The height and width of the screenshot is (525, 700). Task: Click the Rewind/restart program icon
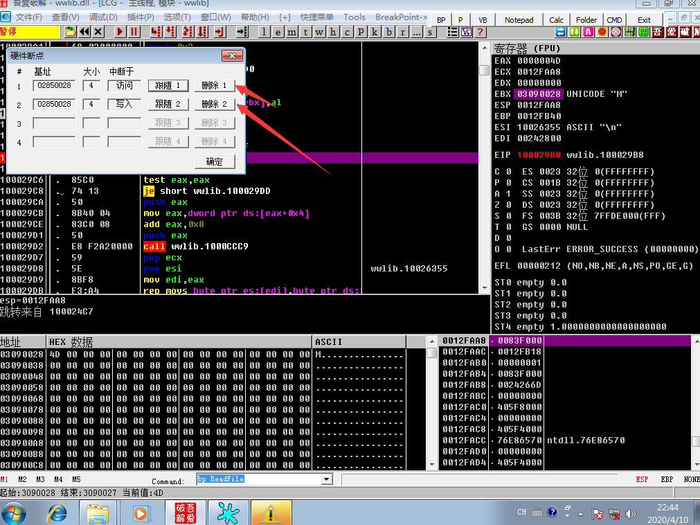(x=84, y=32)
